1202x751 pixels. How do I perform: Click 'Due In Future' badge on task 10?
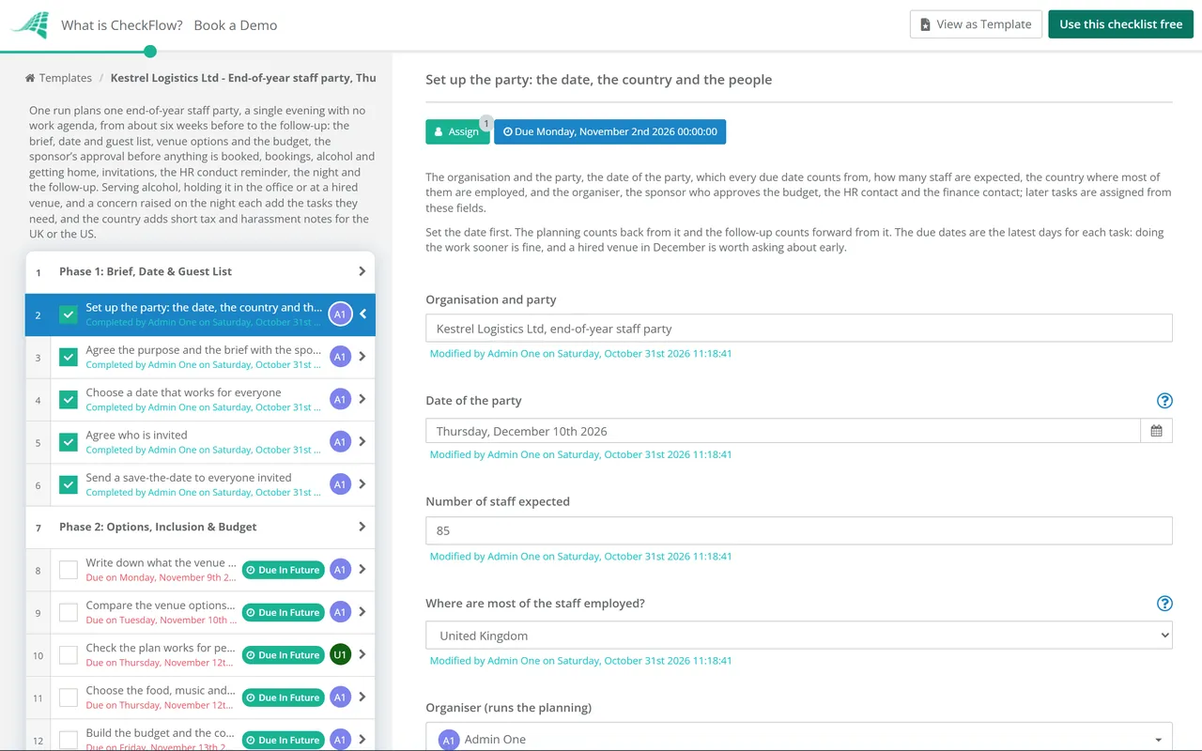click(283, 654)
